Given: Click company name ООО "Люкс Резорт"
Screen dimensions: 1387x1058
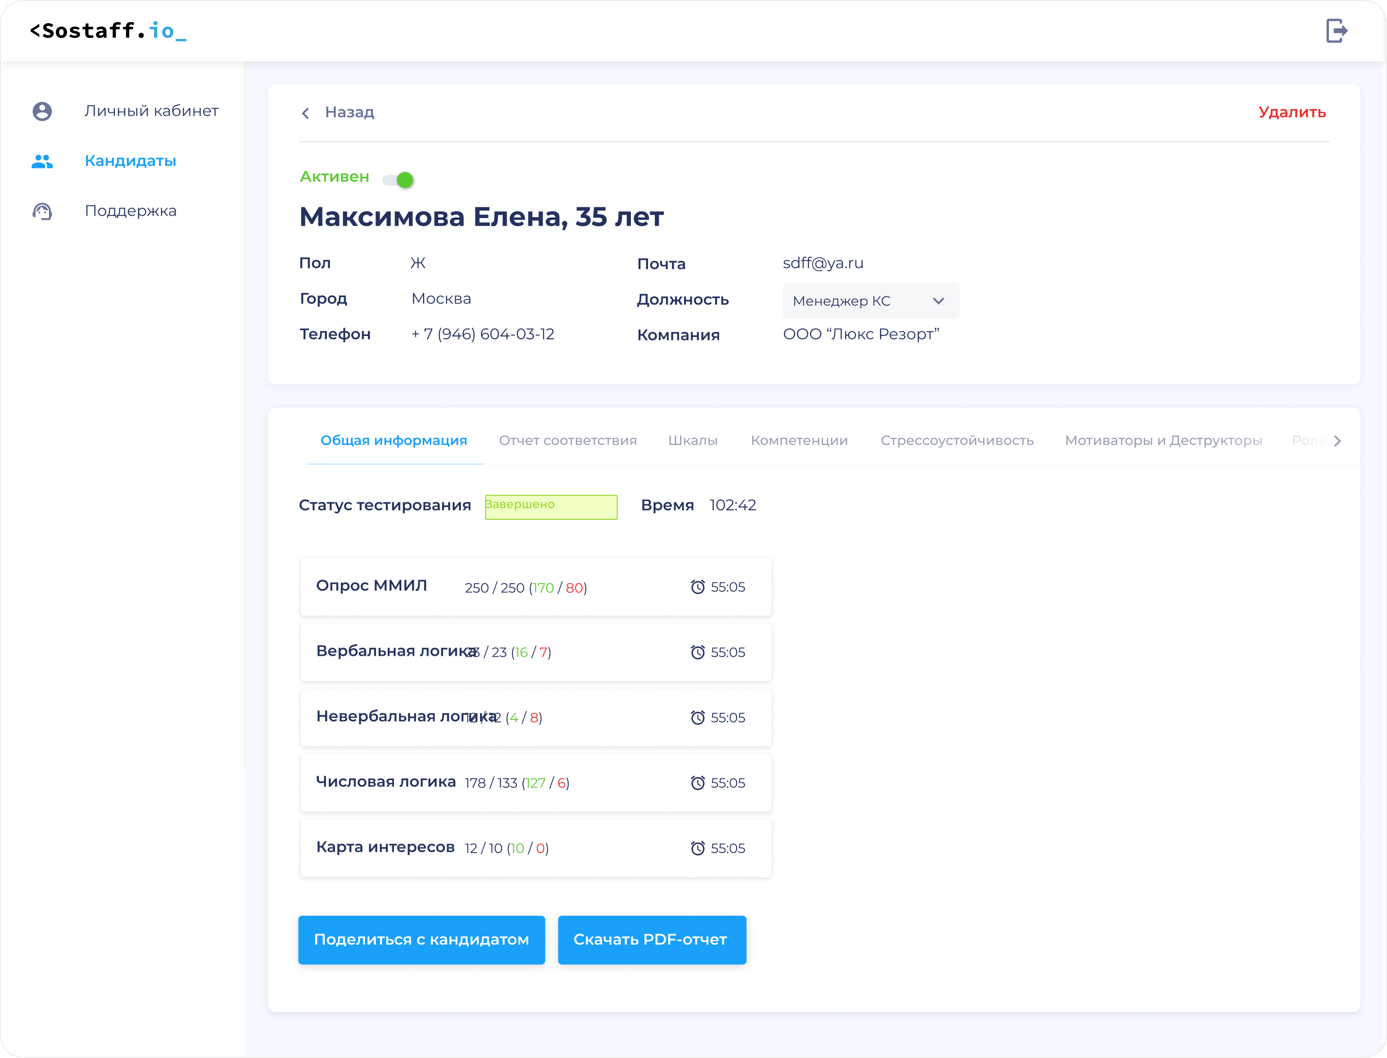Looking at the screenshot, I should click(861, 334).
